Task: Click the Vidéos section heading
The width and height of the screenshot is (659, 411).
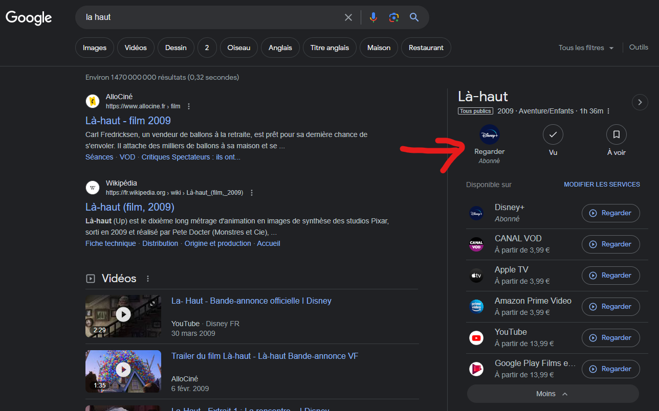Action: pos(119,279)
